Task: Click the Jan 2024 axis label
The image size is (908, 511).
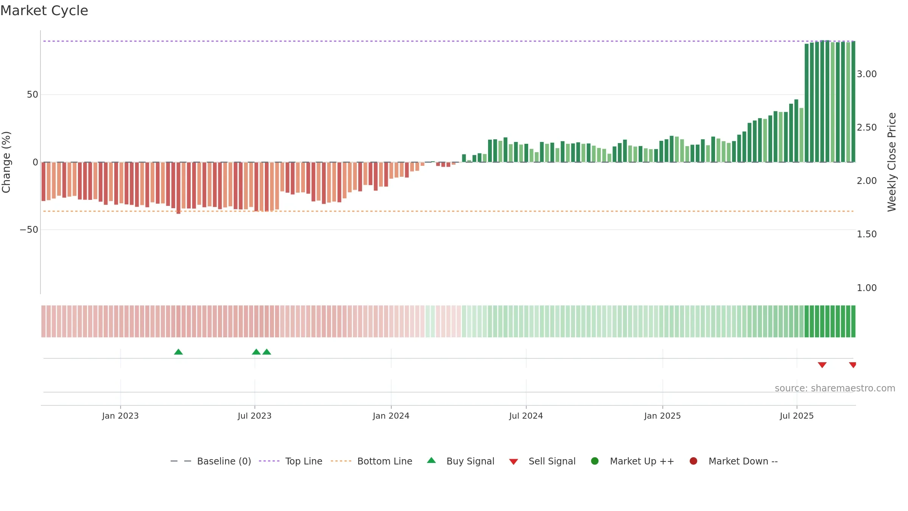Action: pyautogui.click(x=391, y=416)
